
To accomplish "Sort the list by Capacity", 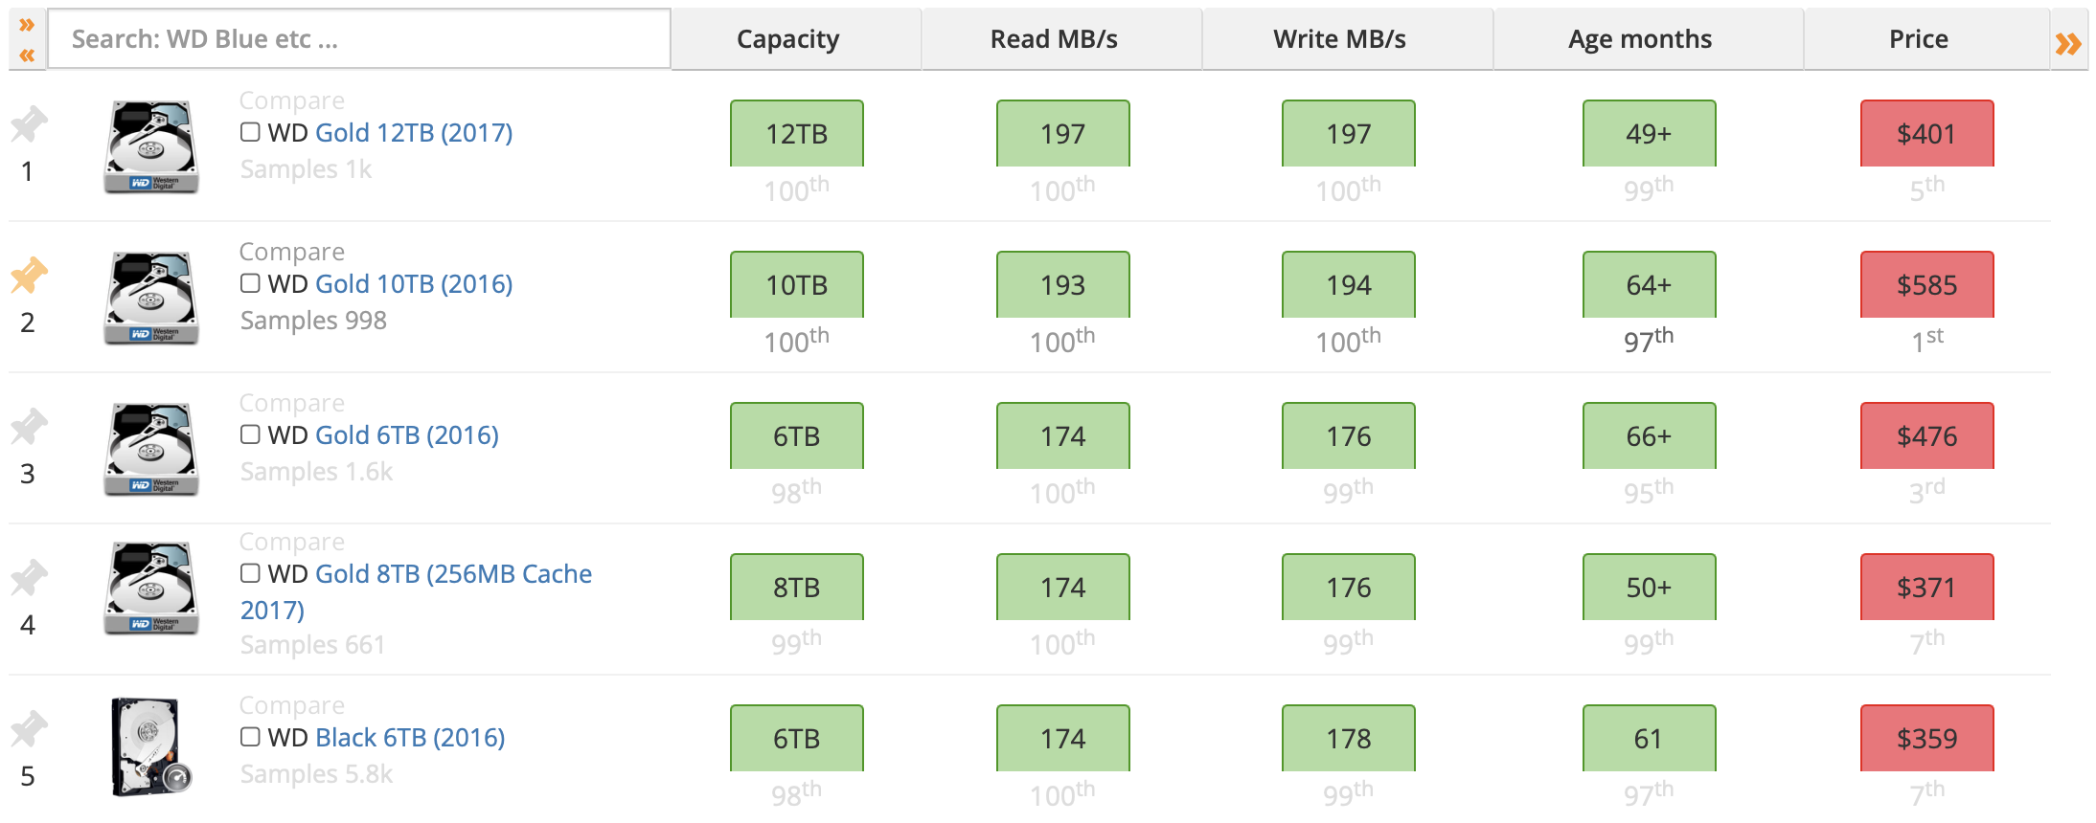I will pos(787,38).
